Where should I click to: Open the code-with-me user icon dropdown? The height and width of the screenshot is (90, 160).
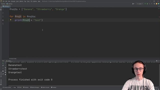133,4
